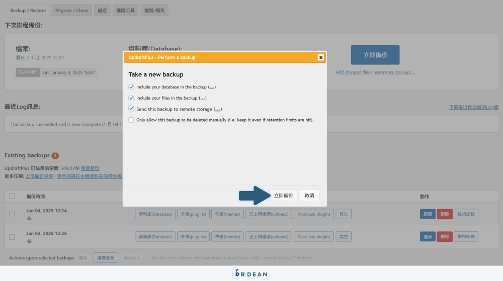Select the Jan 04, 2025 12:24 backup checkbox
This screenshot has height=281, width=503.
[x=12, y=214]
